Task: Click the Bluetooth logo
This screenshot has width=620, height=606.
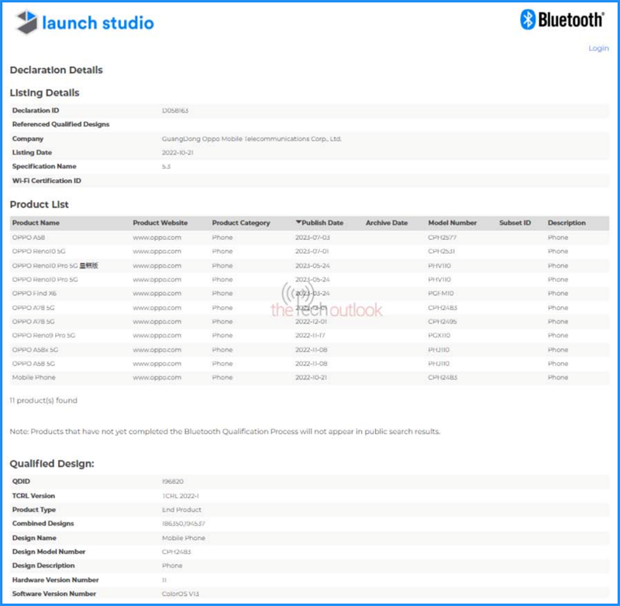Action: point(562,19)
